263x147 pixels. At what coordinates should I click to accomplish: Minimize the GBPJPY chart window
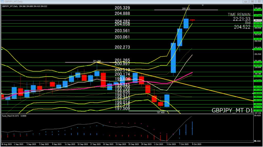coord(246,2)
